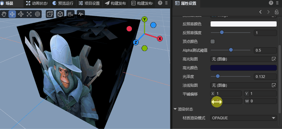Click the 3D cube view icon

(x=60, y=14)
